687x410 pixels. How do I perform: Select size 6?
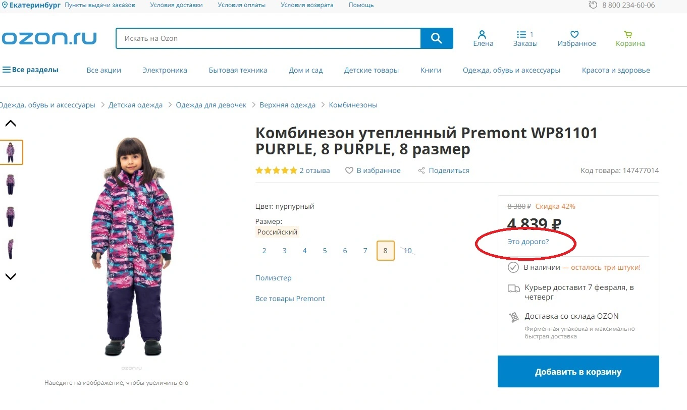pos(345,251)
